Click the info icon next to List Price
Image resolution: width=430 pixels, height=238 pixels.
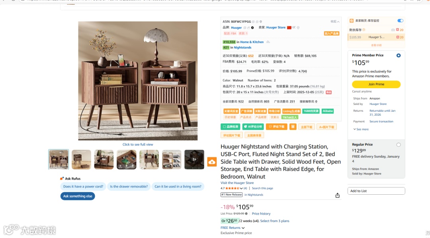click(246, 214)
